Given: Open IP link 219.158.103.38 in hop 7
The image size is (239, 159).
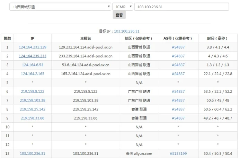Looking at the screenshot, I should click(x=33, y=100).
